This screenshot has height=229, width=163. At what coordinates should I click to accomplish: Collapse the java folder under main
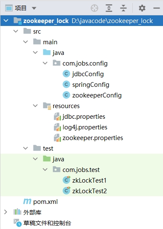click(35, 52)
